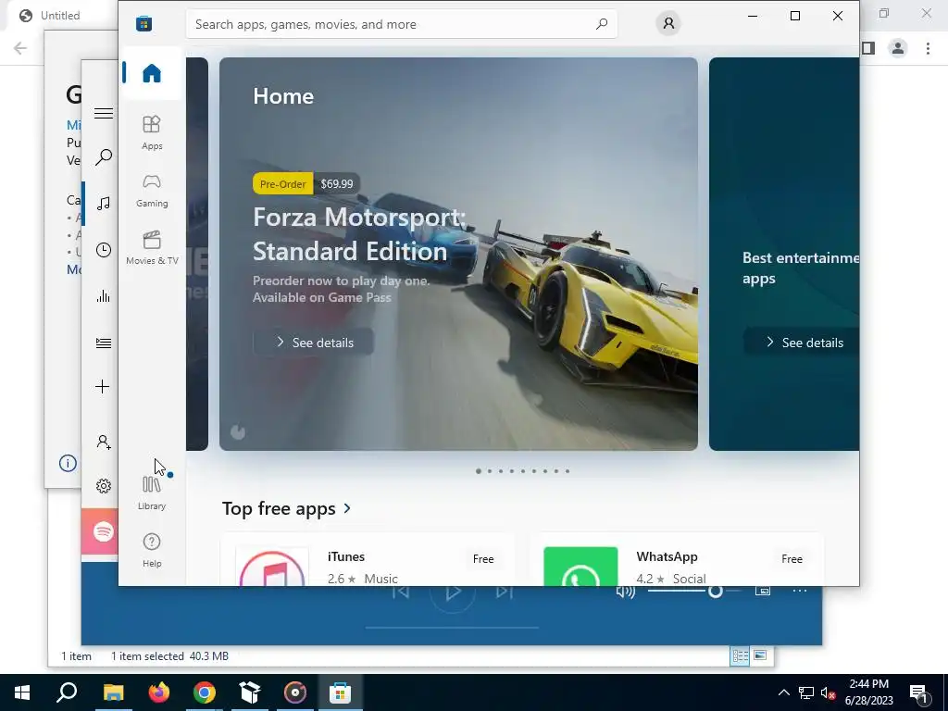Click the Free button for WhatsApp
This screenshot has width=948, height=711.
(x=792, y=558)
